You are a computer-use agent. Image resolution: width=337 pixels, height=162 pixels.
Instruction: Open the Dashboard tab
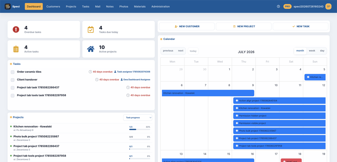point(34,6)
